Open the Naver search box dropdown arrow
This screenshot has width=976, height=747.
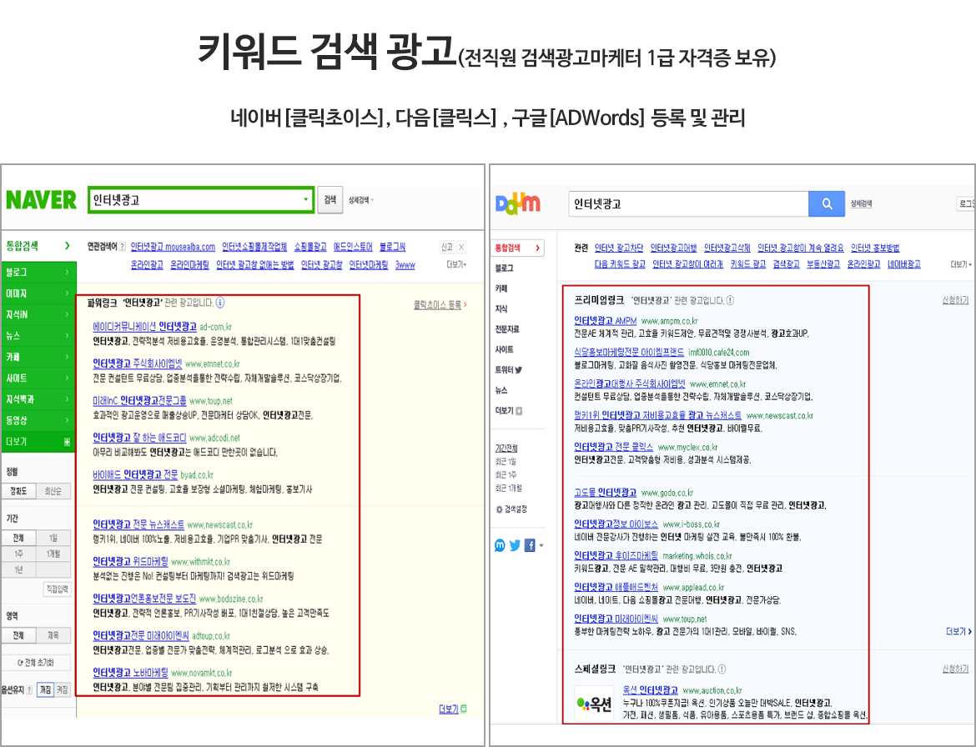pos(305,199)
